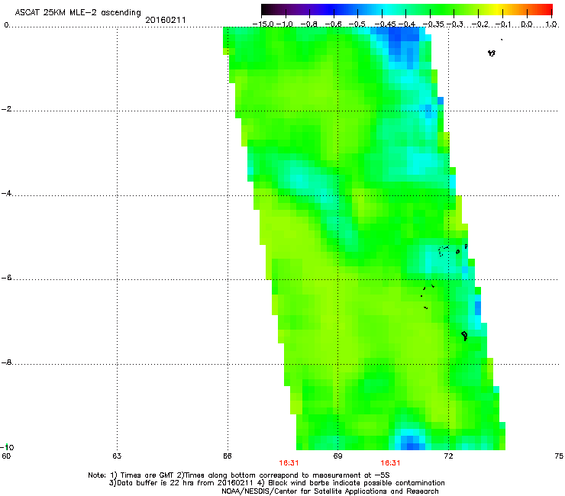Click the -0.2 color bar label
The height and width of the screenshot is (496, 565).
[480, 24]
